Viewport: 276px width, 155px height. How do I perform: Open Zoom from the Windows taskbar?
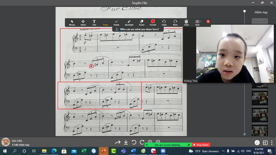tap(163, 151)
